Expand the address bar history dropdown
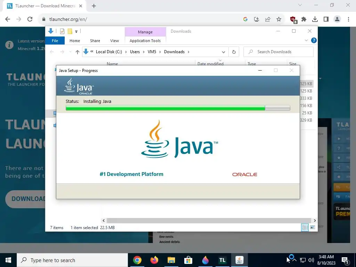The width and height of the screenshot is (356, 267). tap(224, 52)
